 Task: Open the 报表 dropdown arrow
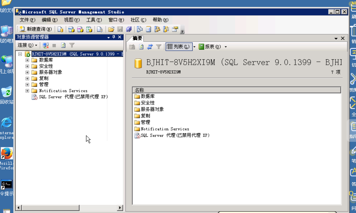226,47
